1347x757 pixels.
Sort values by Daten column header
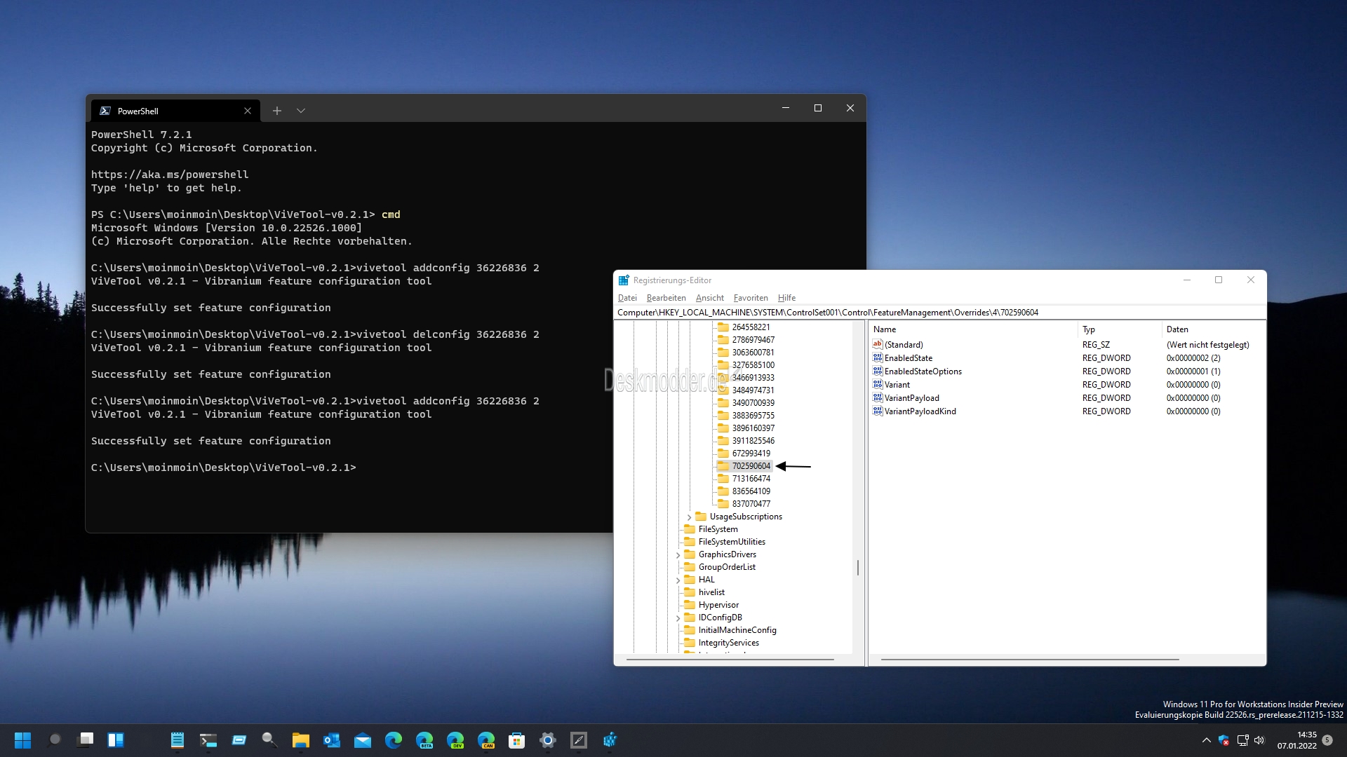click(x=1214, y=329)
